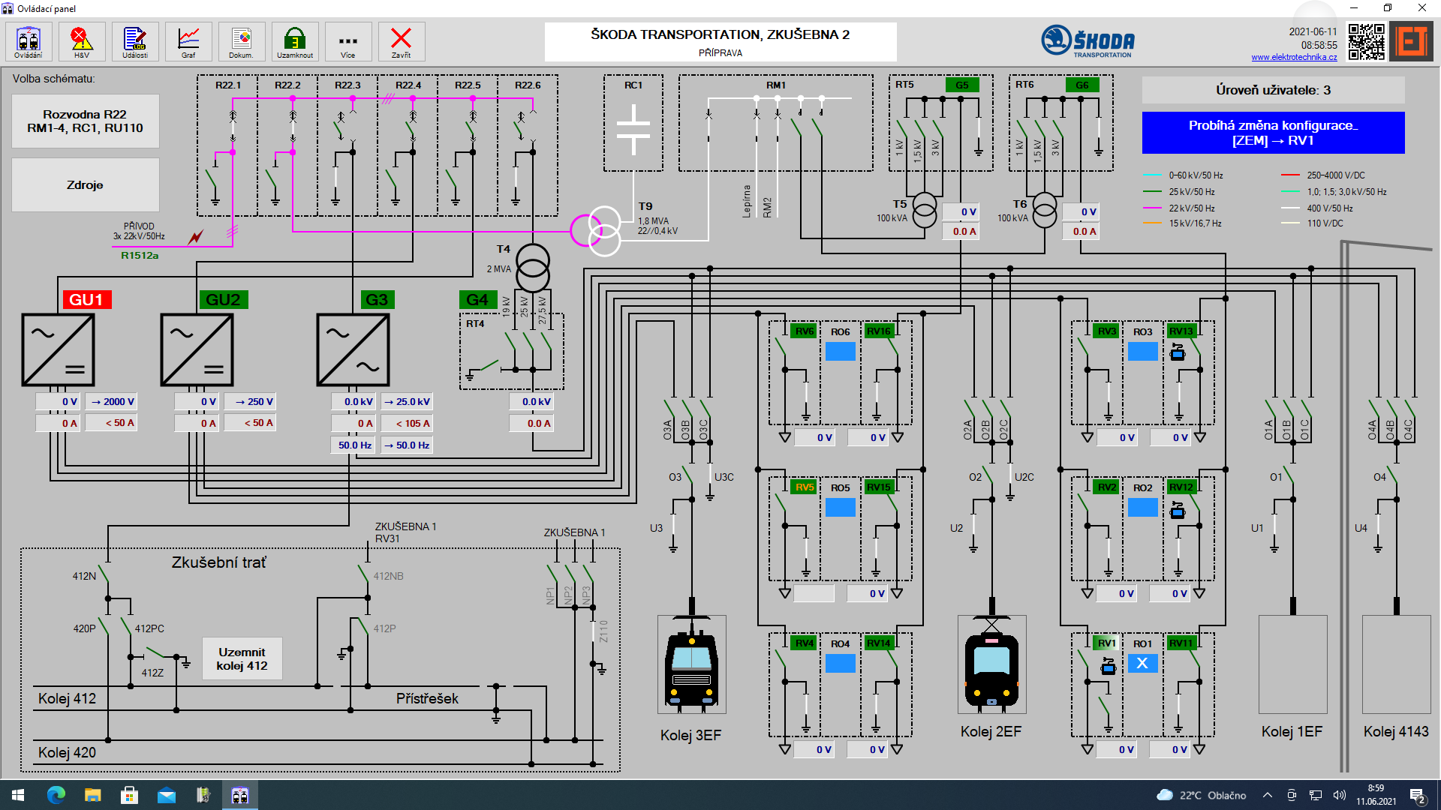Viewport: 1441px width, 810px height.
Task: Click the GU2 AC/DC converter symbol
Action: pyautogui.click(x=197, y=350)
